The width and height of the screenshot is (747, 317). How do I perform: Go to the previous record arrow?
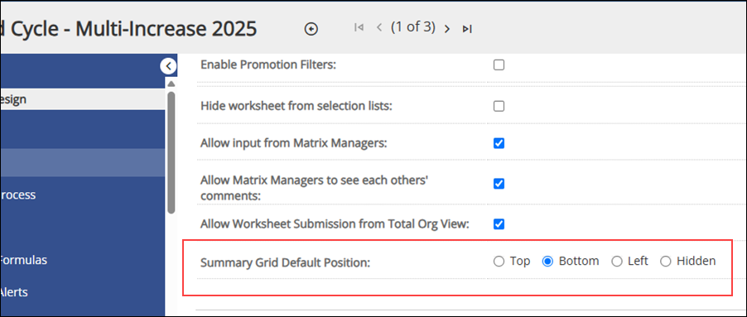point(379,27)
